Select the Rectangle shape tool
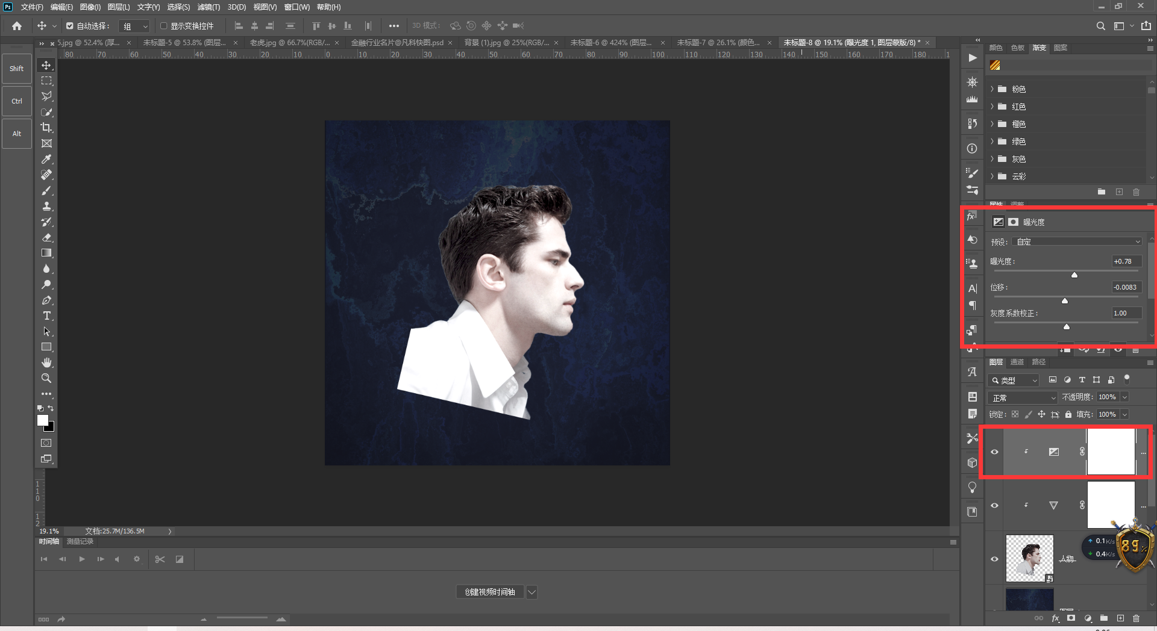Screen dimensions: 1157x631 coord(46,347)
